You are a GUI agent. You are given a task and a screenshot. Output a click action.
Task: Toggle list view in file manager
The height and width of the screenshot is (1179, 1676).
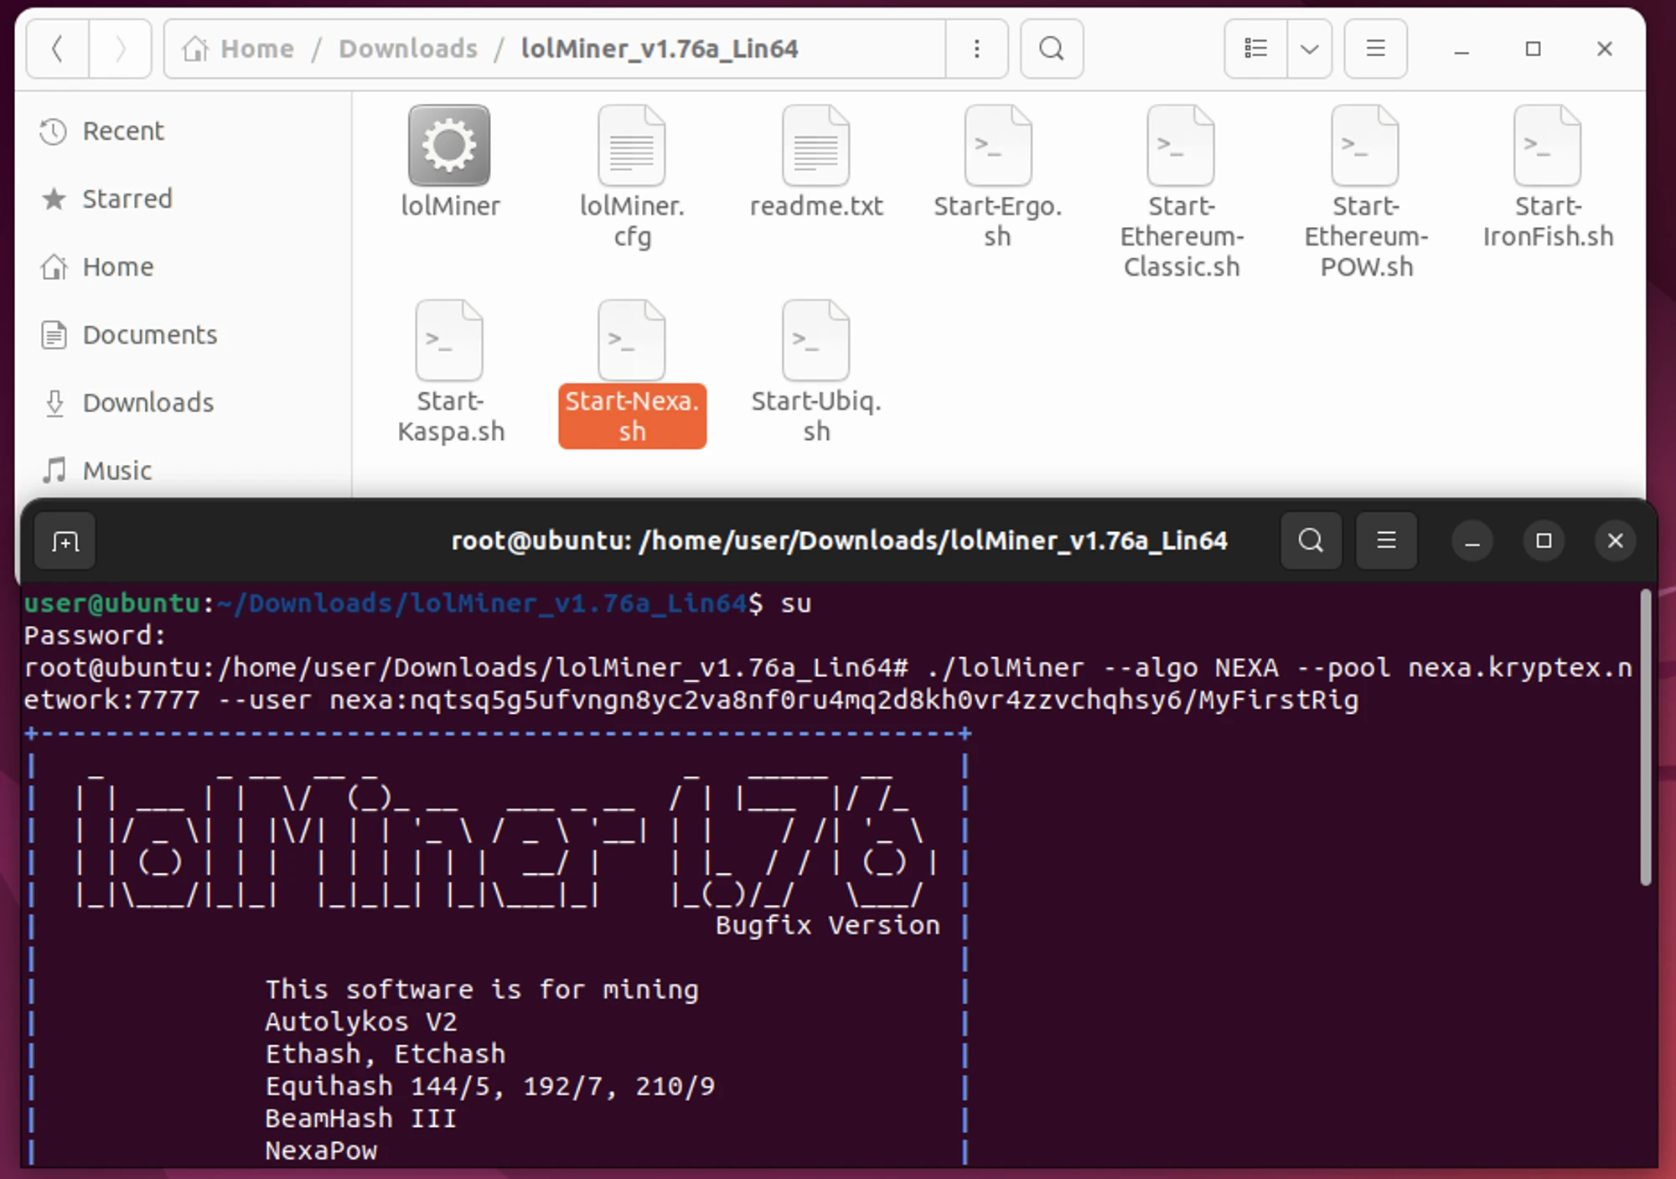click(1255, 49)
